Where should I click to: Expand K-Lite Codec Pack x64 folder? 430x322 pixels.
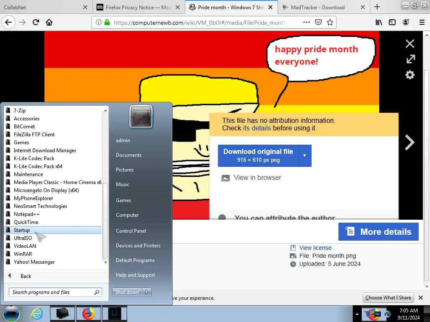[53, 166]
